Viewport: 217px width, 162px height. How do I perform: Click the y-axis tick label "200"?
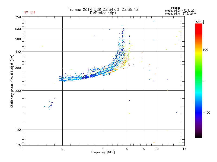18,91
